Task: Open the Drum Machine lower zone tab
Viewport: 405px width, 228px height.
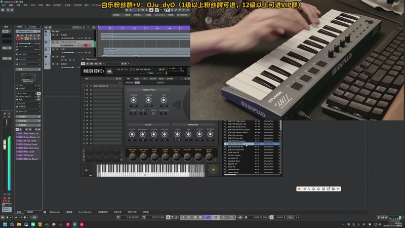Action: 85,212
